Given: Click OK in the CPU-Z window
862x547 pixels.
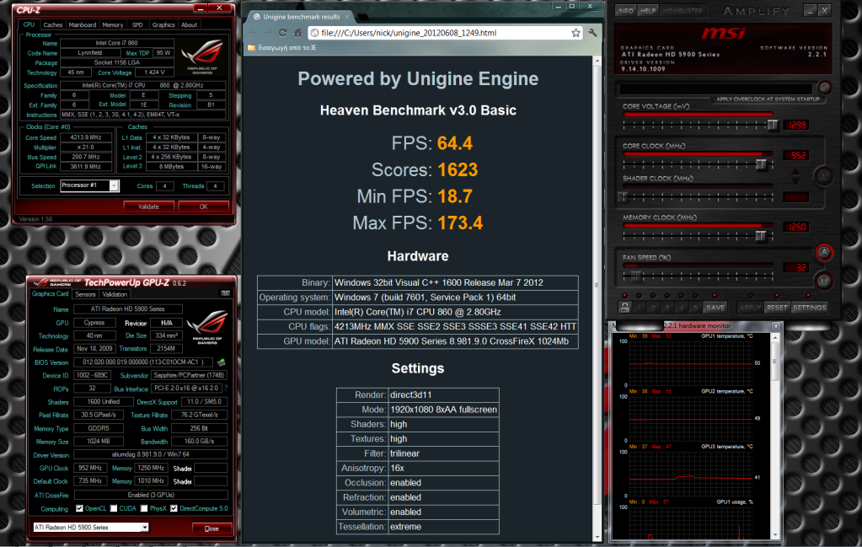Looking at the screenshot, I should click(x=203, y=206).
